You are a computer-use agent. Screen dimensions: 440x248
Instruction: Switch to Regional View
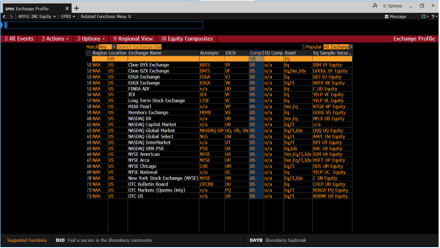coord(133,39)
